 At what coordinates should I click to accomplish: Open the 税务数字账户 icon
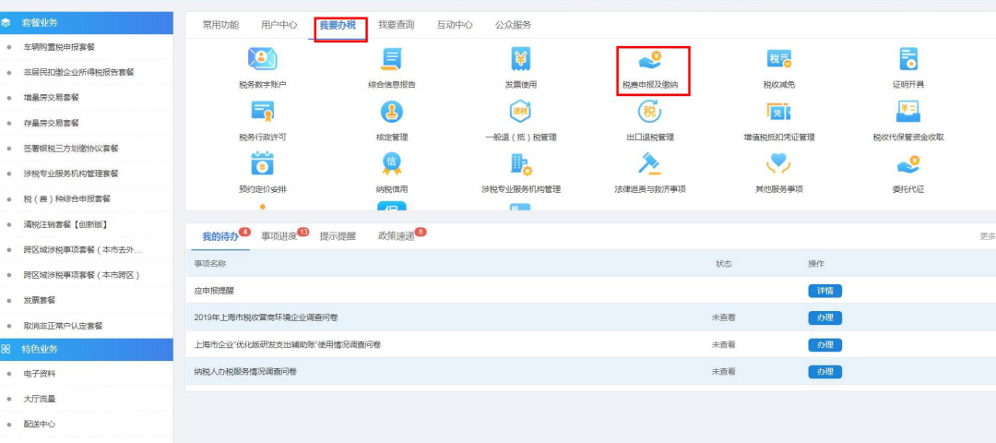pyautogui.click(x=262, y=59)
